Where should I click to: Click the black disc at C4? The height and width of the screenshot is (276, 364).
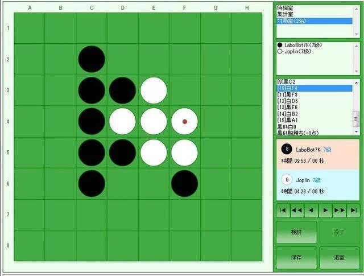(92, 122)
